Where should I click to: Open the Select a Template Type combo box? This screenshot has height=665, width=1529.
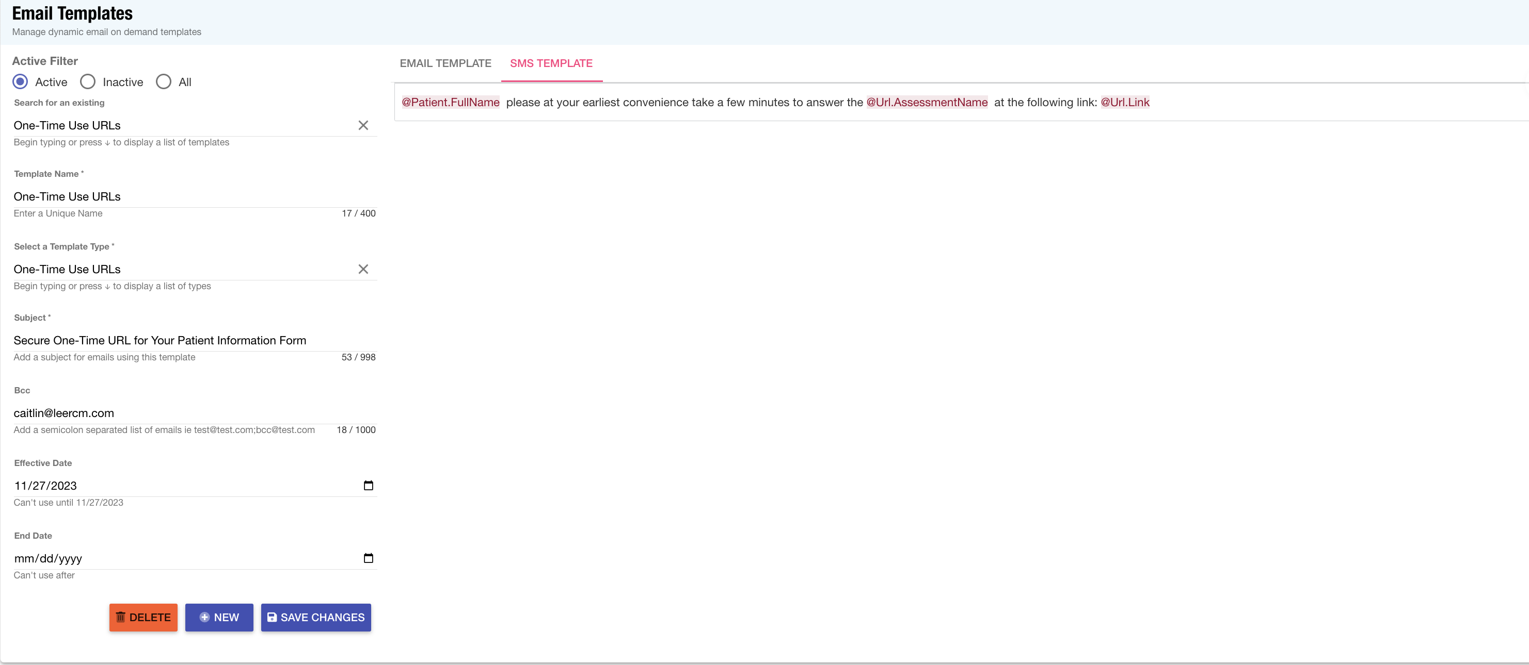click(178, 269)
